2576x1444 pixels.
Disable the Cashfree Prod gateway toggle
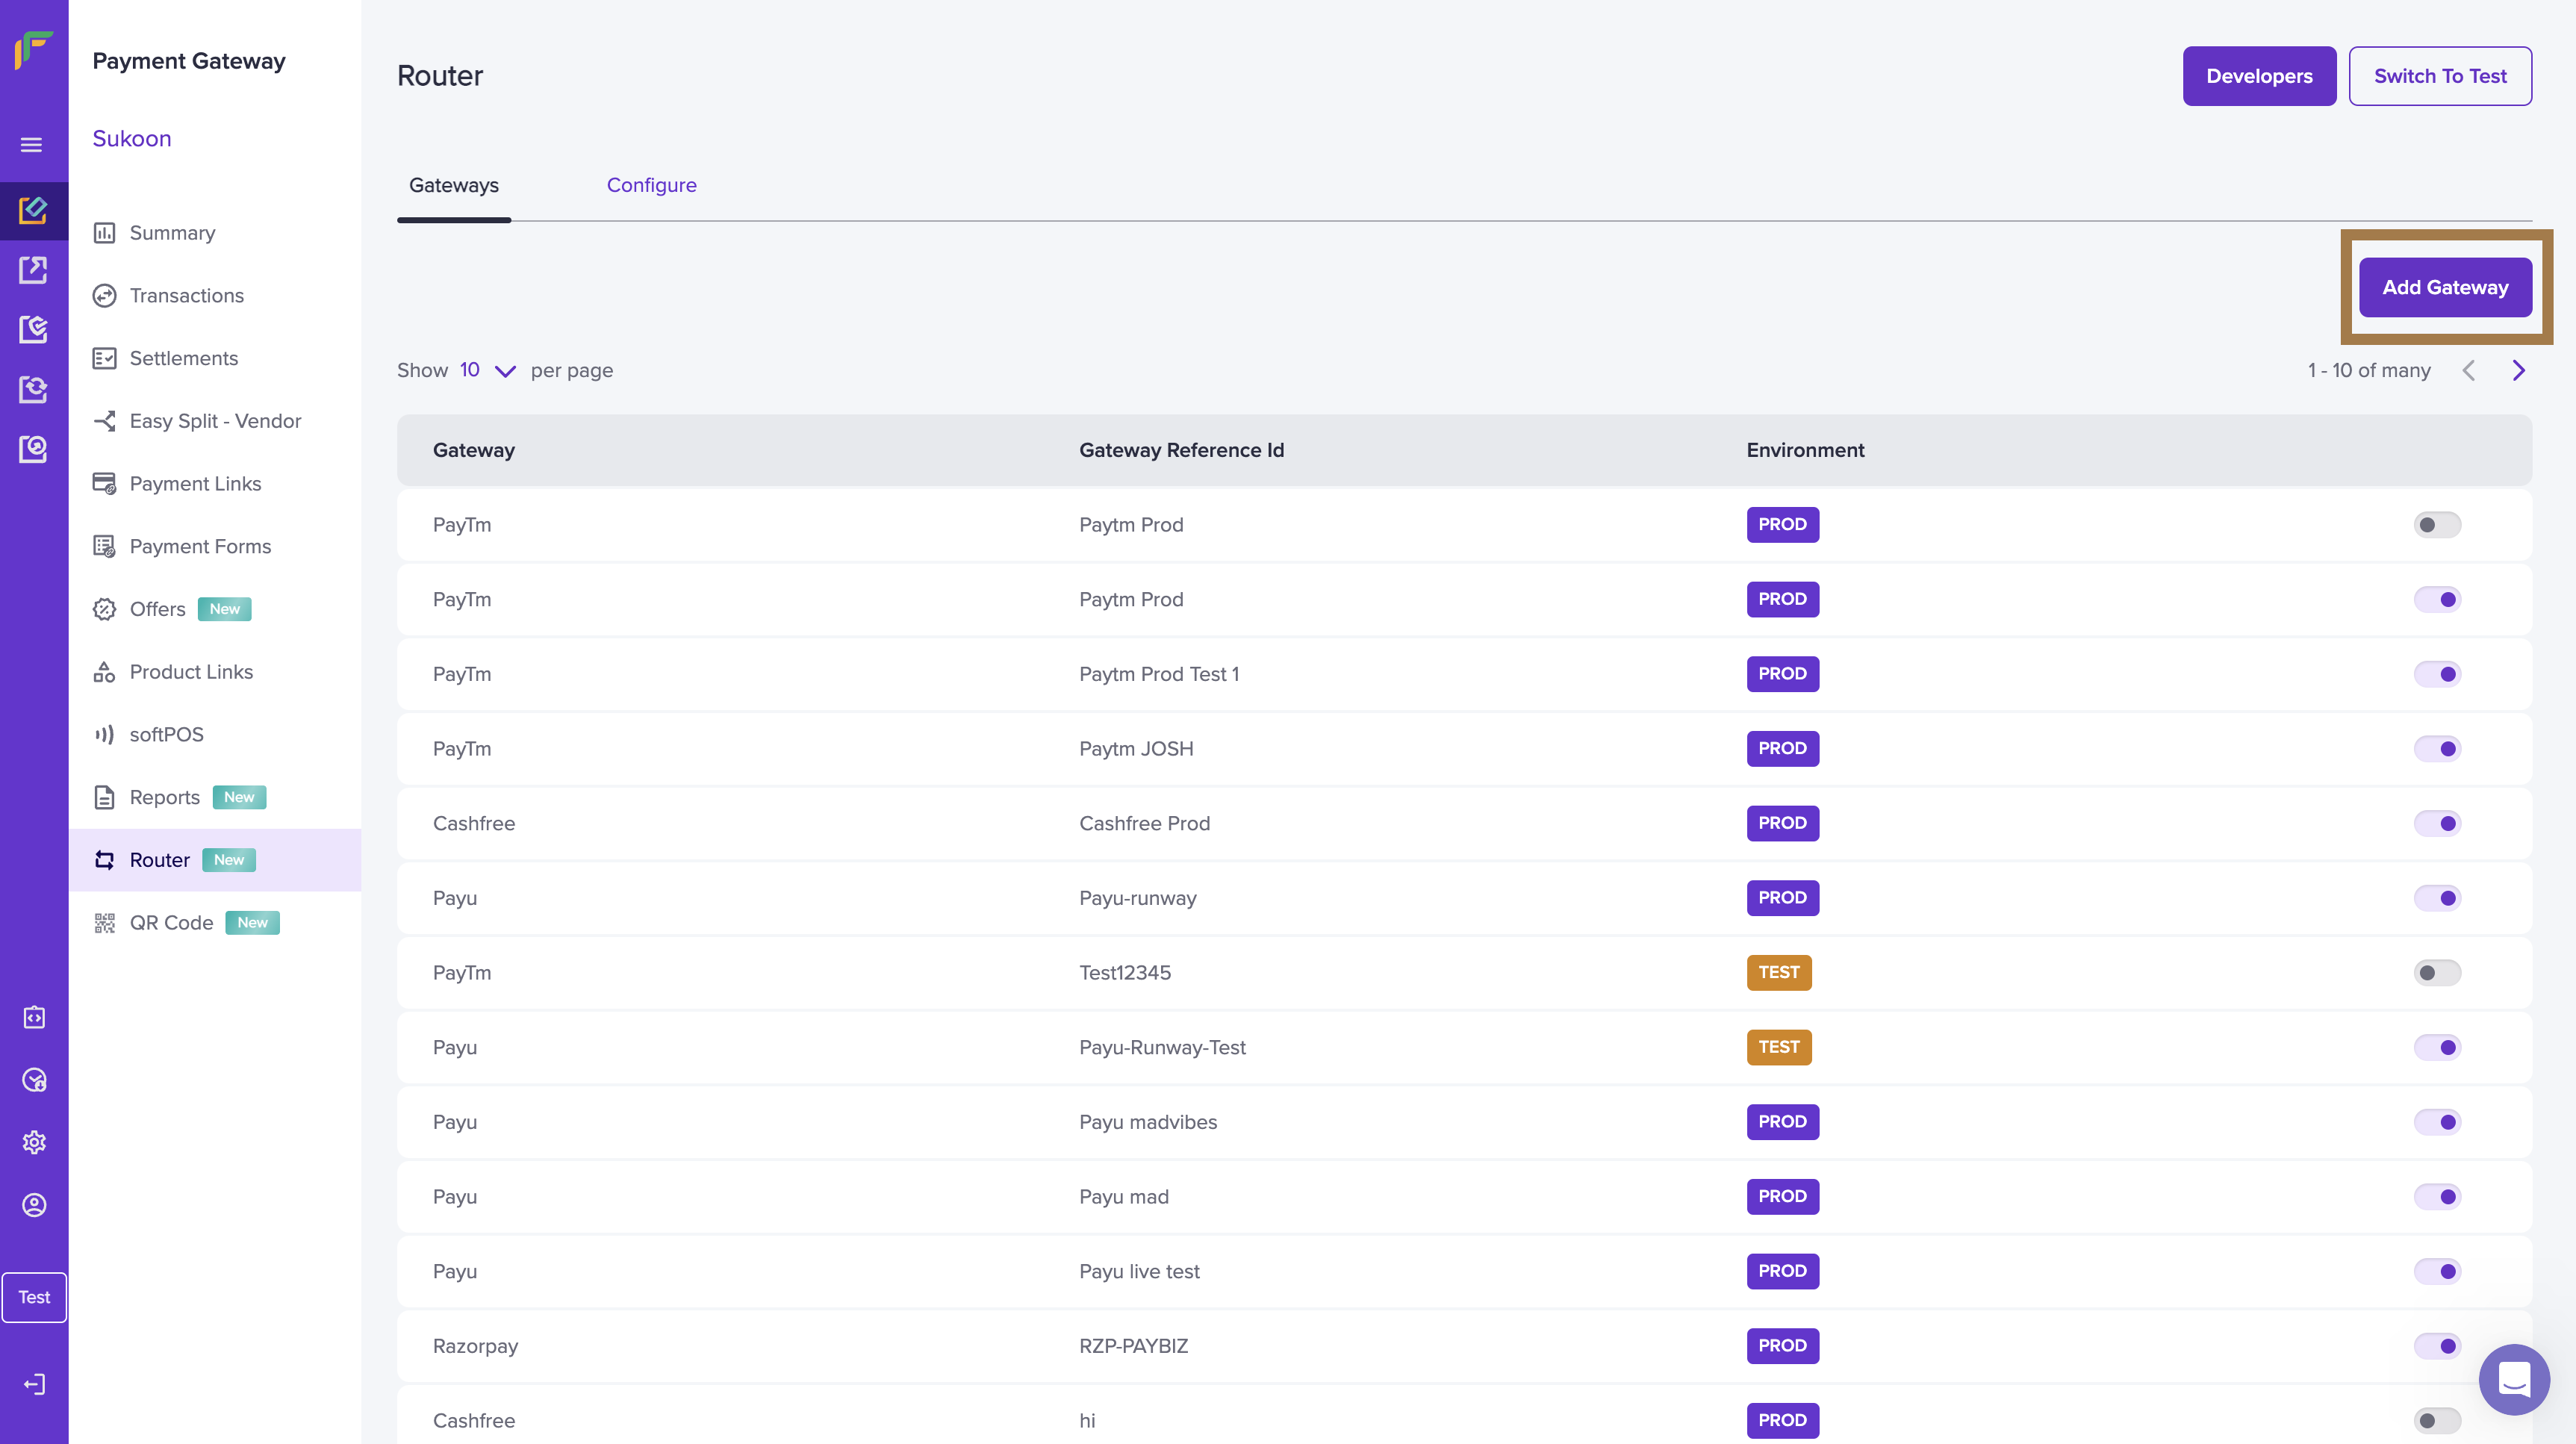click(x=2436, y=824)
